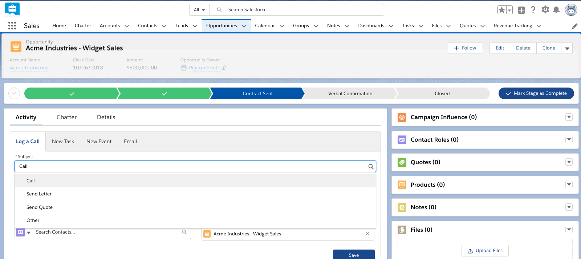The height and width of the screenshot is (259, 581).
Task: Click the Delete button
Action: coord(523,48)
